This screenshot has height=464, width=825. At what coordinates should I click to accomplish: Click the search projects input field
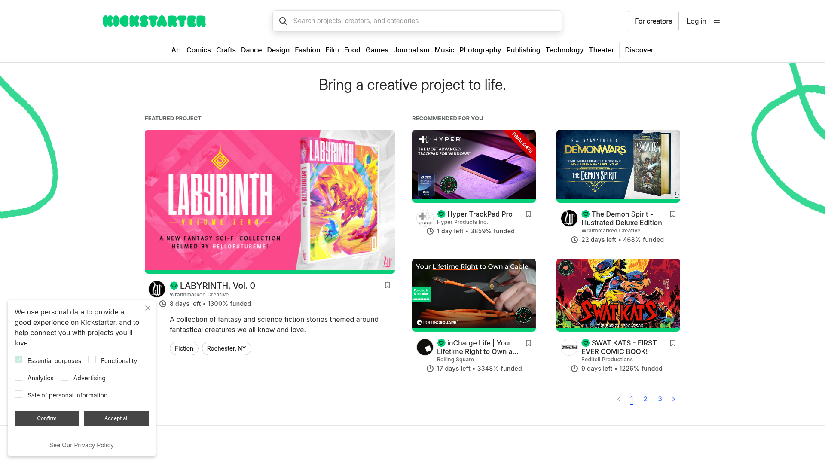[x=417, y=21]
